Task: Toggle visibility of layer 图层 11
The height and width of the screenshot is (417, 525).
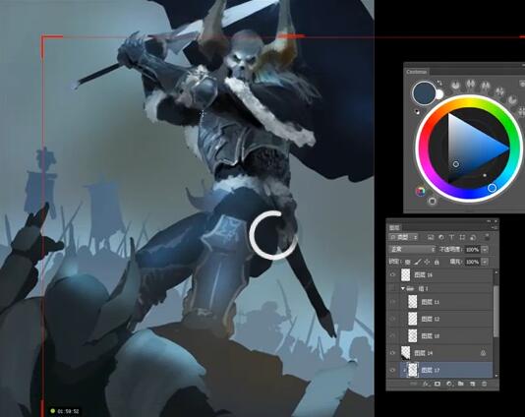Action: (392, 302)
